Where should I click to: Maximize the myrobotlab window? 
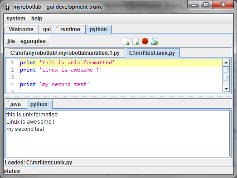click(206, 5)
